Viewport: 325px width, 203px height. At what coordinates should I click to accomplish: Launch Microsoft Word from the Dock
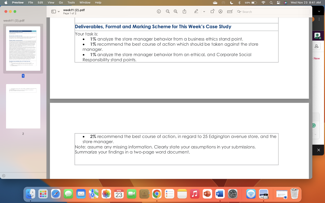(x=220, y=194)
